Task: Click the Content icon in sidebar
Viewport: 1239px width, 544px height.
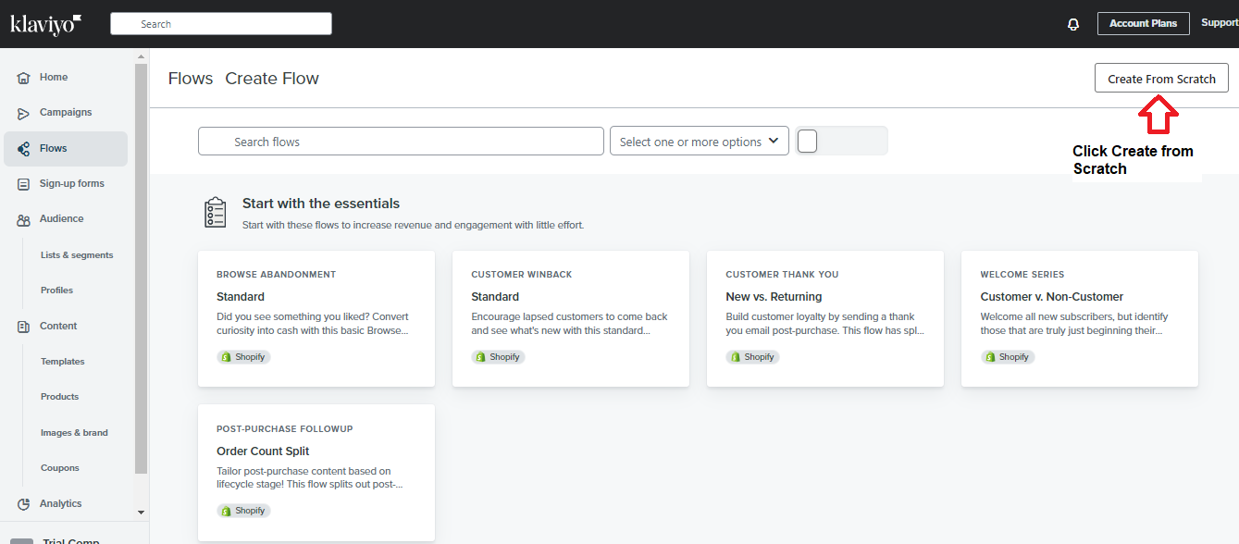Action: (24, 327)
